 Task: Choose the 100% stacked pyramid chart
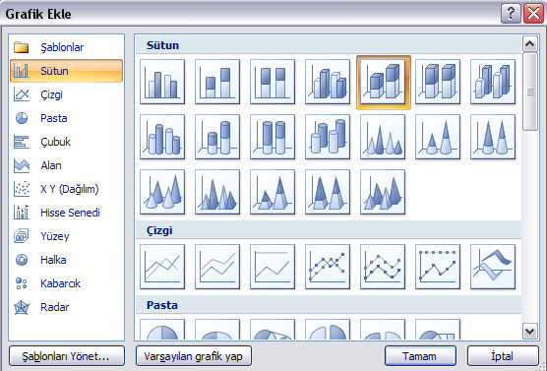tap(328, 192)
